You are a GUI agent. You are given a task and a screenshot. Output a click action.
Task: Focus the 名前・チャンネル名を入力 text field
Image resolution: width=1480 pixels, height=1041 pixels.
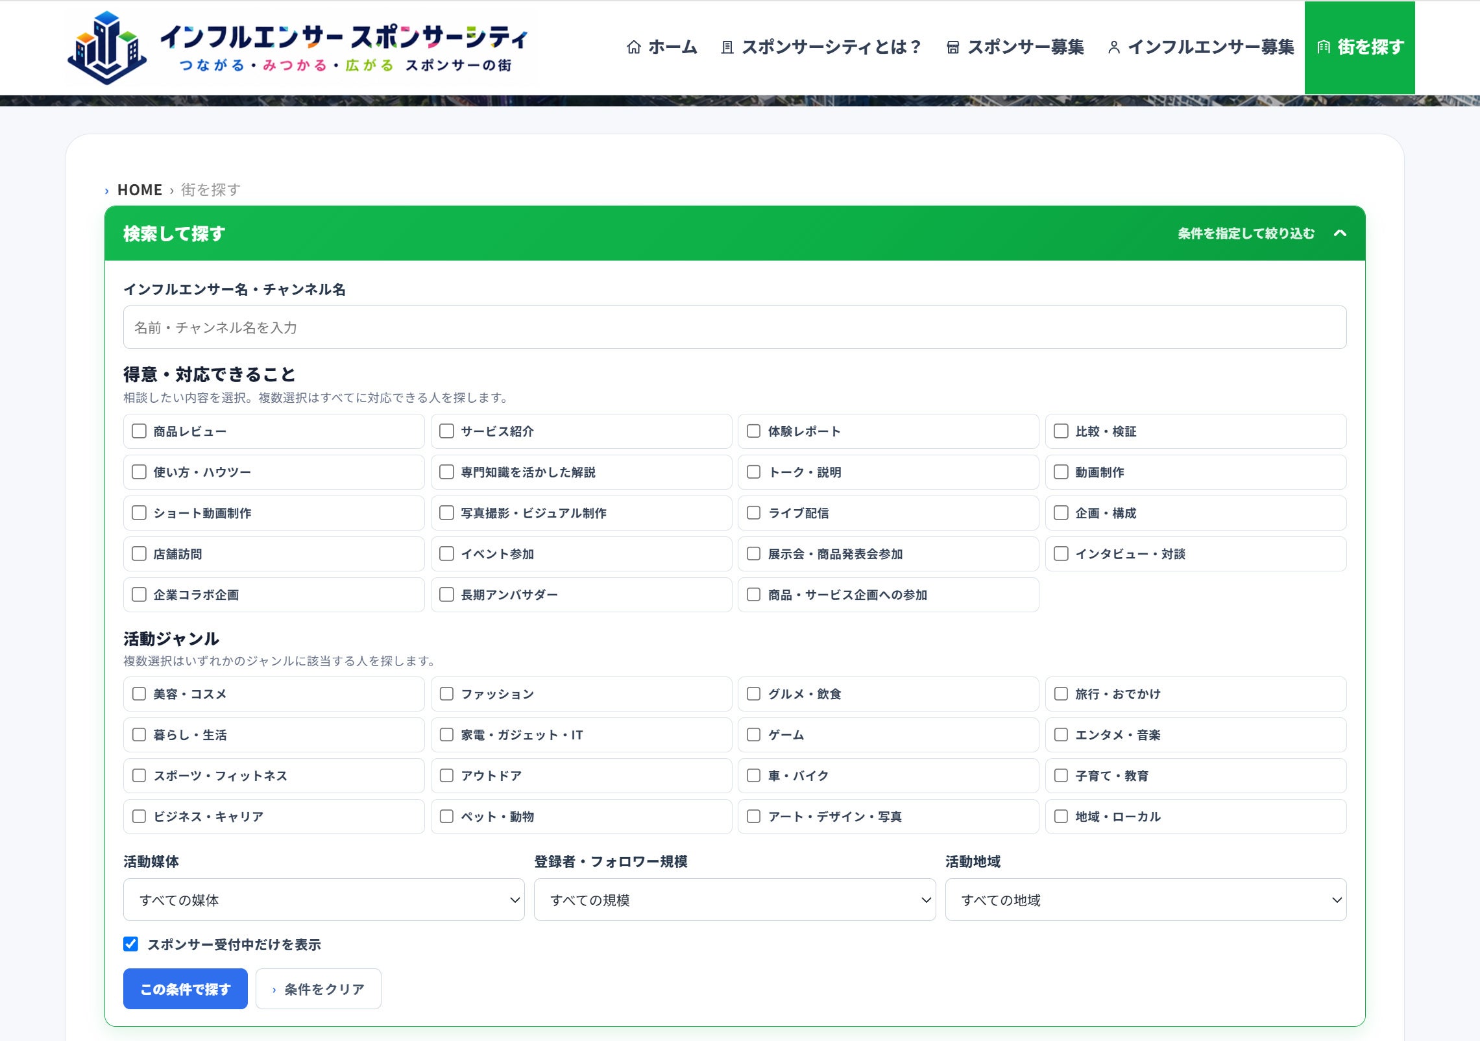(734, 328)
